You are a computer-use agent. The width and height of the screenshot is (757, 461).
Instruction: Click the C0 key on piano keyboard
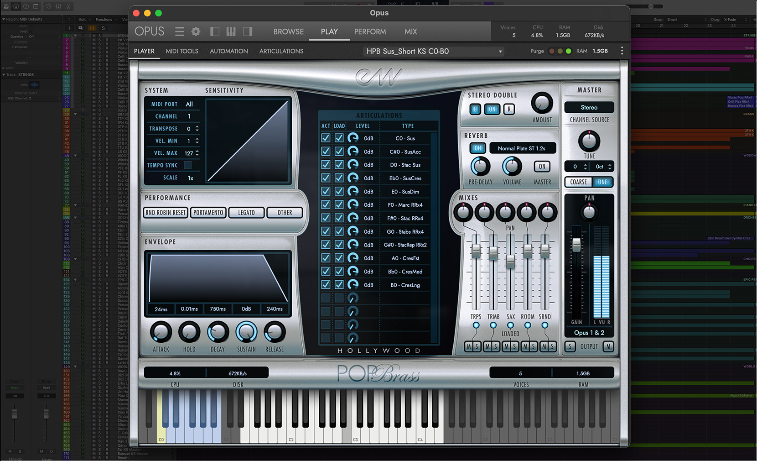point(161,416)
